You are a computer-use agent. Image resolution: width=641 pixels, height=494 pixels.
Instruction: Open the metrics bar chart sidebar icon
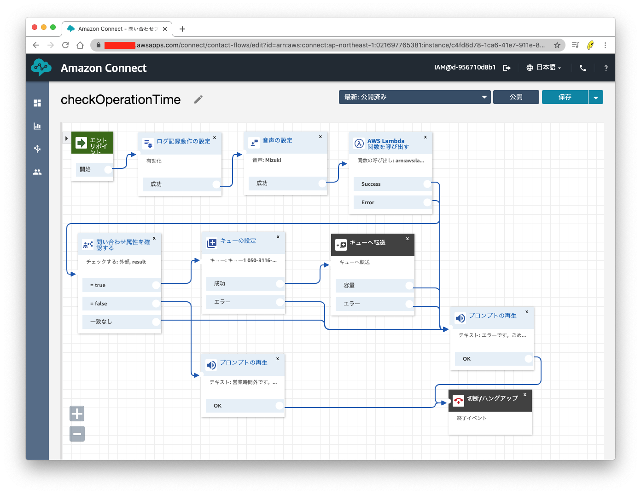point(37,126)
